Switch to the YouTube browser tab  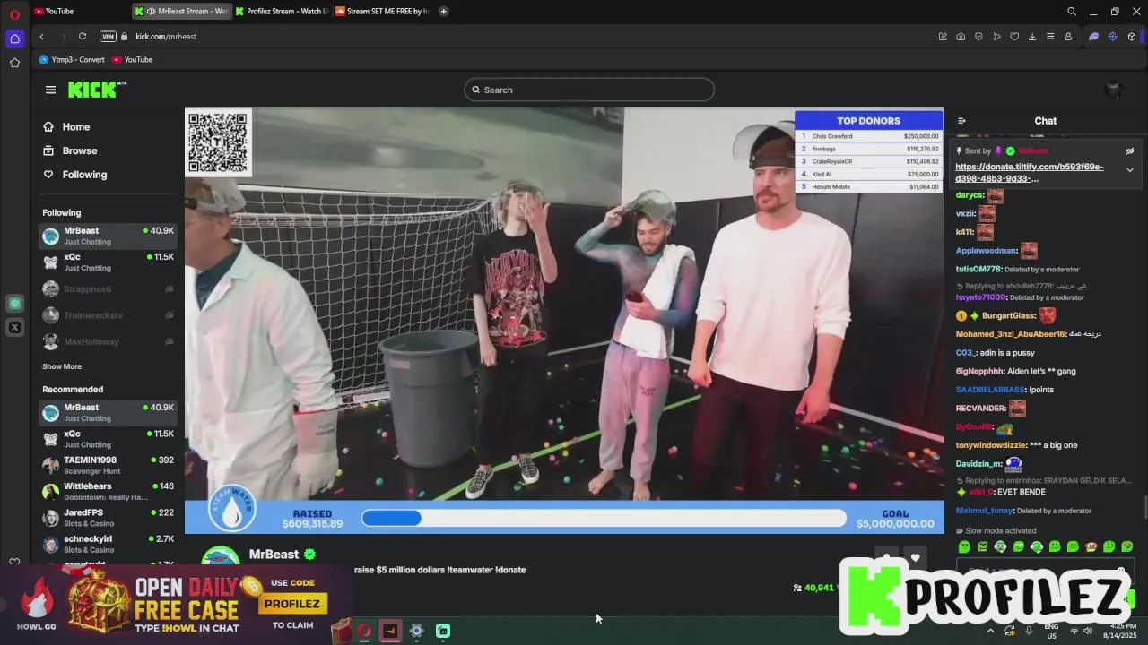(59, 11)
